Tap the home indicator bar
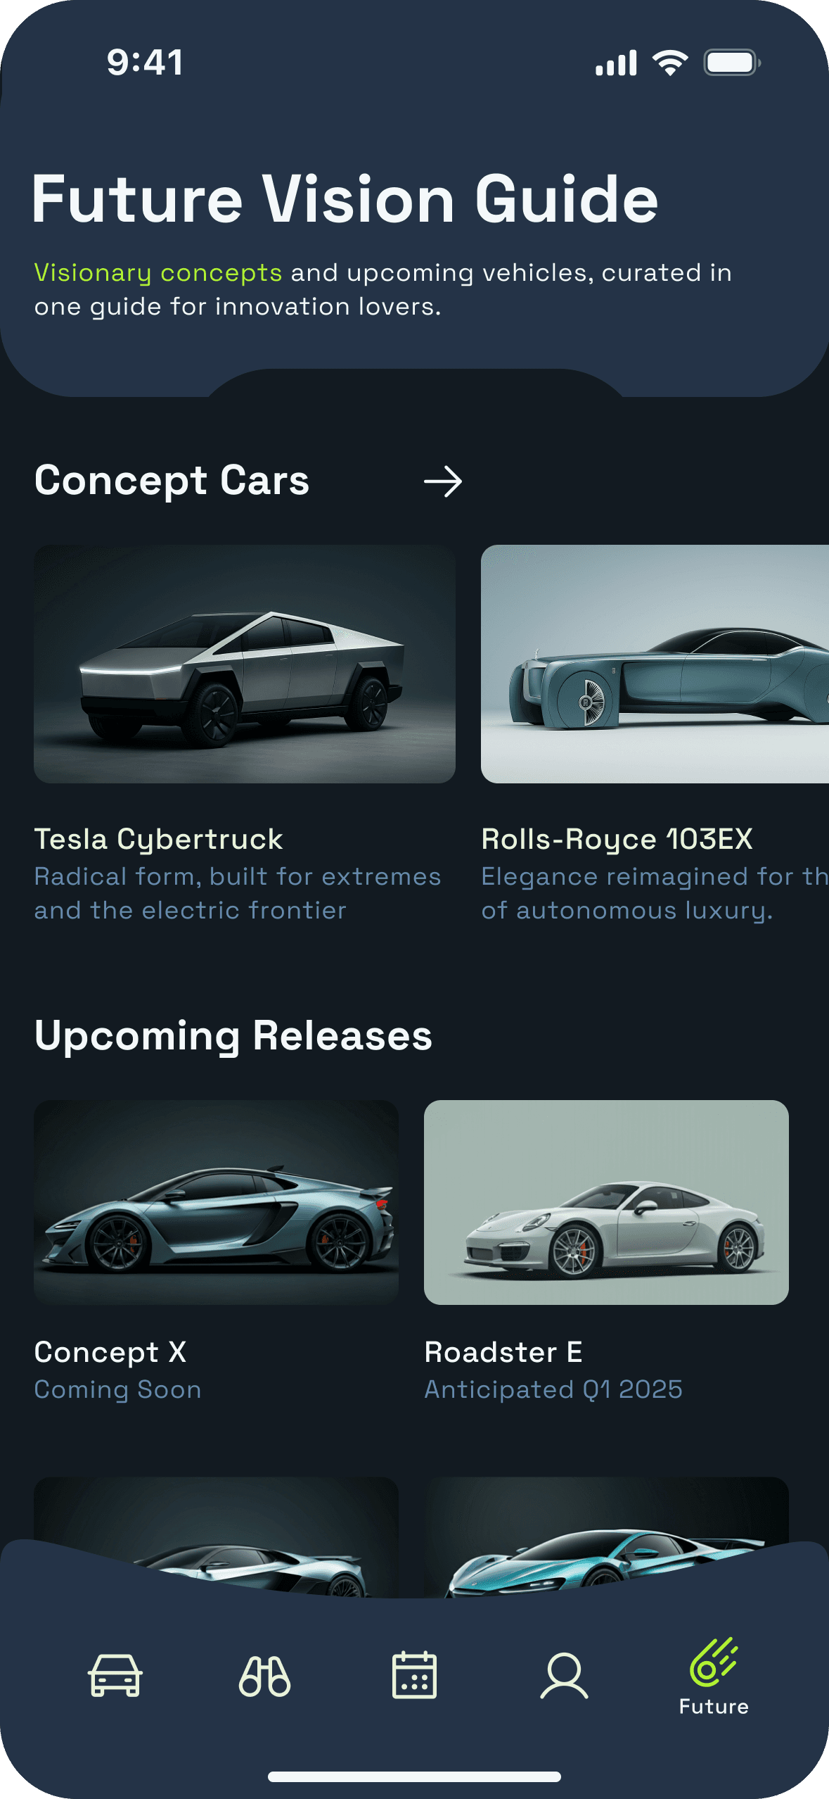 tap(414, 1776)
